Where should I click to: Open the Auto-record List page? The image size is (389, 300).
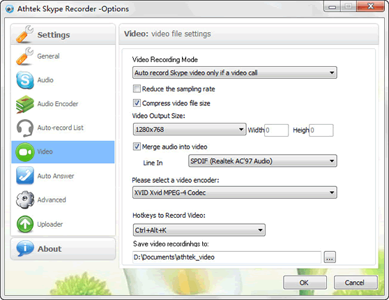(60, 128)
